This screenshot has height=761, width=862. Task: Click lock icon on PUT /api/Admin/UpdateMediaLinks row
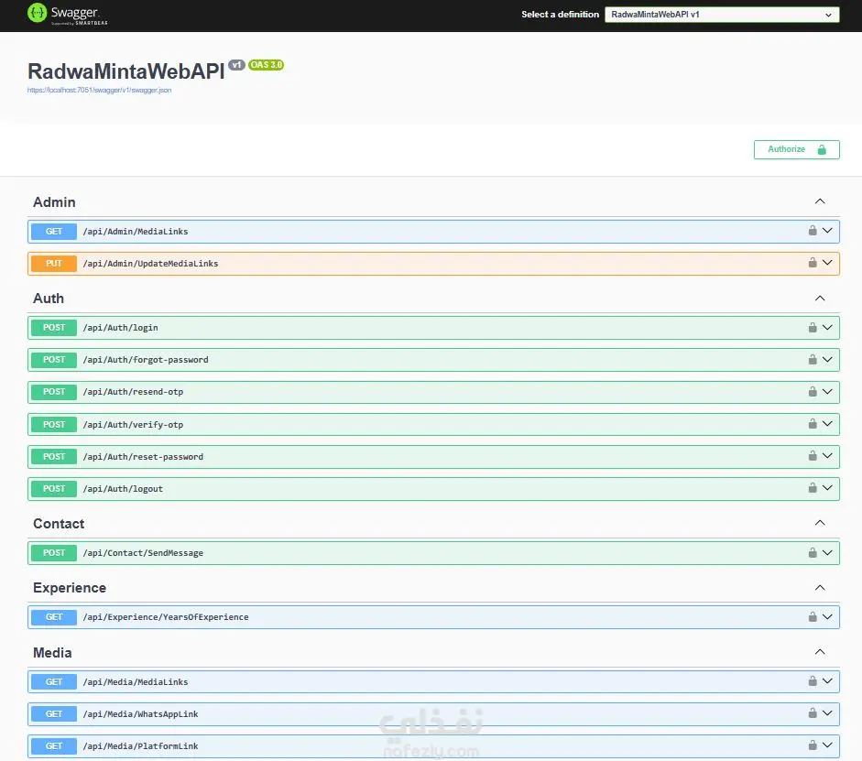tap(813, 263)
